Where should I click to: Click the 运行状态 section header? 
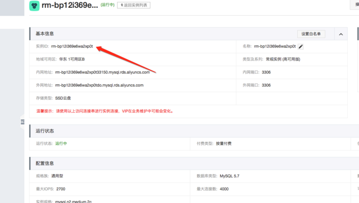[45, 131]
